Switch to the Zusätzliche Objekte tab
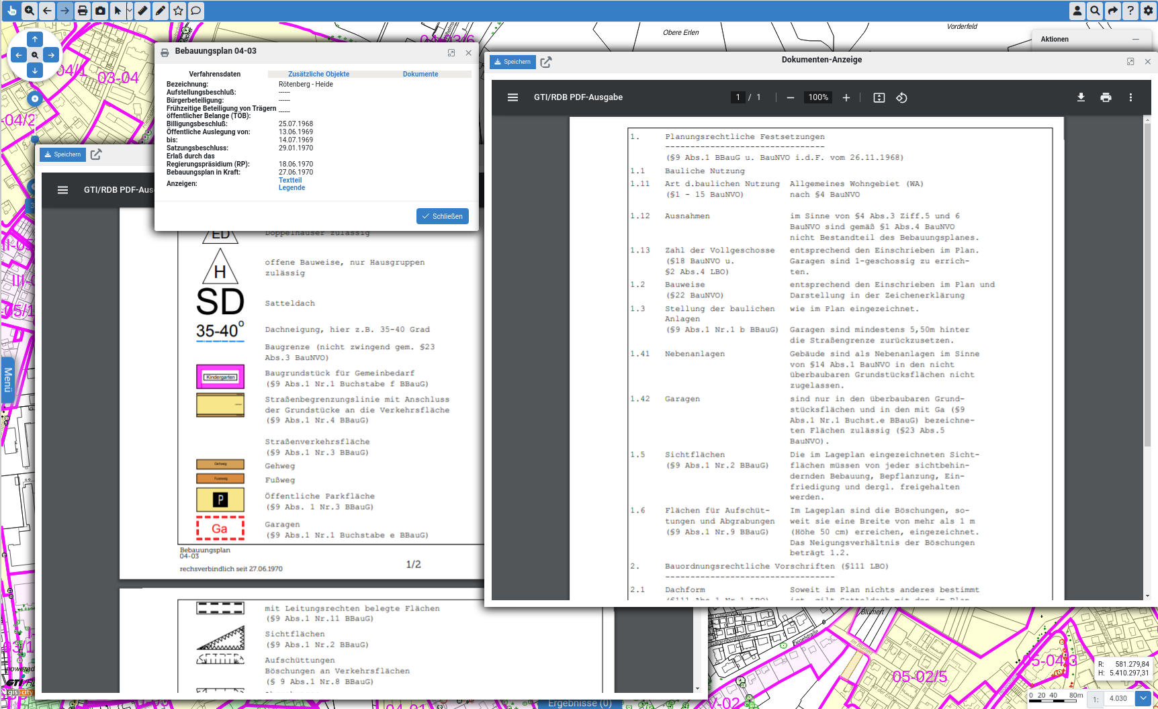Viewport: 1158px width, 709px height. [318, 75]
